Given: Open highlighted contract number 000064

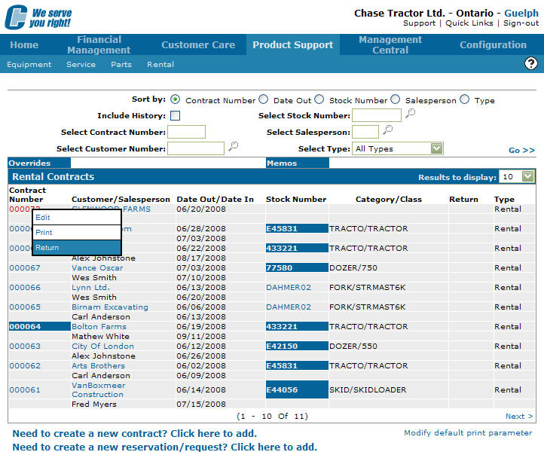Looking at the screenshot, I should click(25, 327).
